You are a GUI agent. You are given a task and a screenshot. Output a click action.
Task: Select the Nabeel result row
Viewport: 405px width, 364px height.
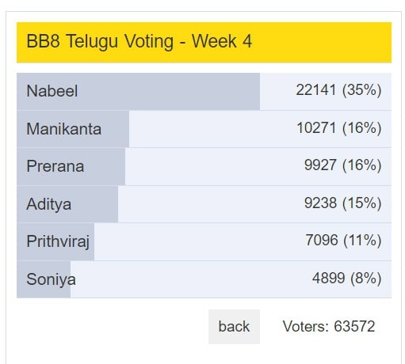pyautogui.click(x=204, y=91)
